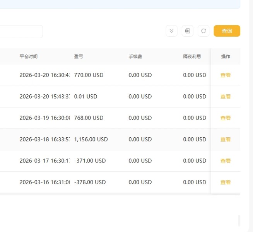Click the 手续费 column header

(135, 56)
